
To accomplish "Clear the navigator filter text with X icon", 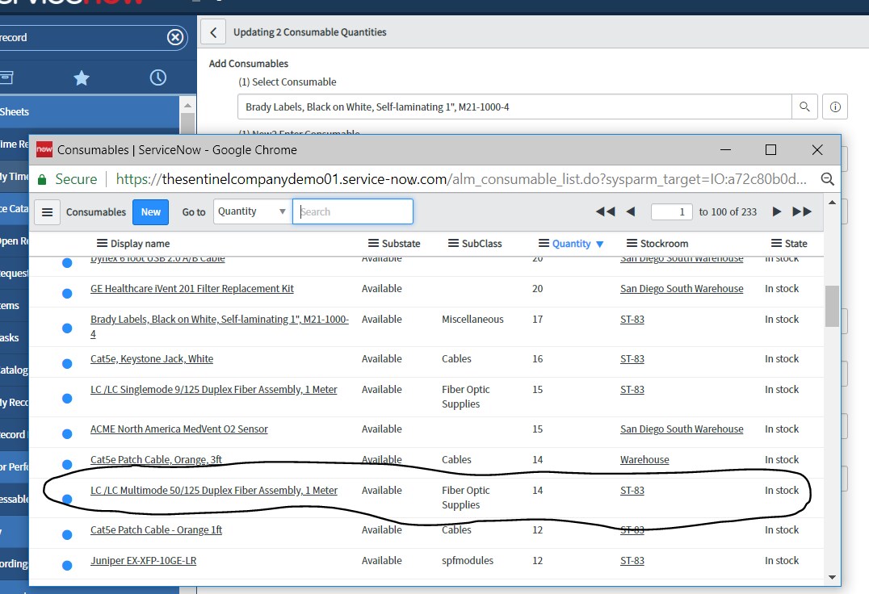I will [175, 37].
